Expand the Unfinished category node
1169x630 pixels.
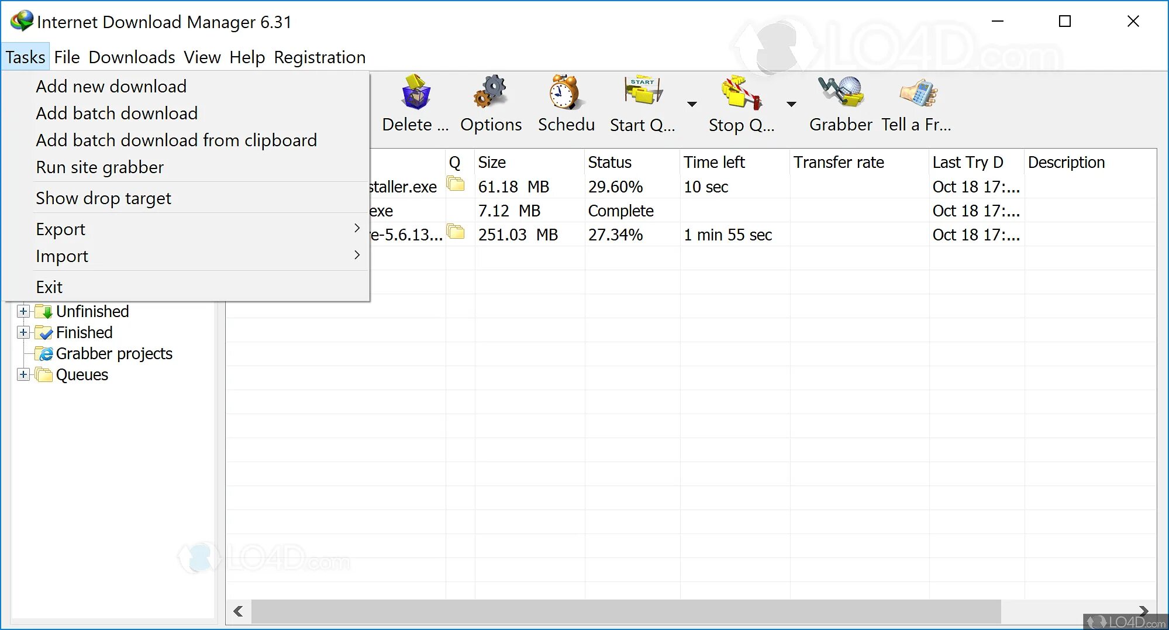[23, 311]
